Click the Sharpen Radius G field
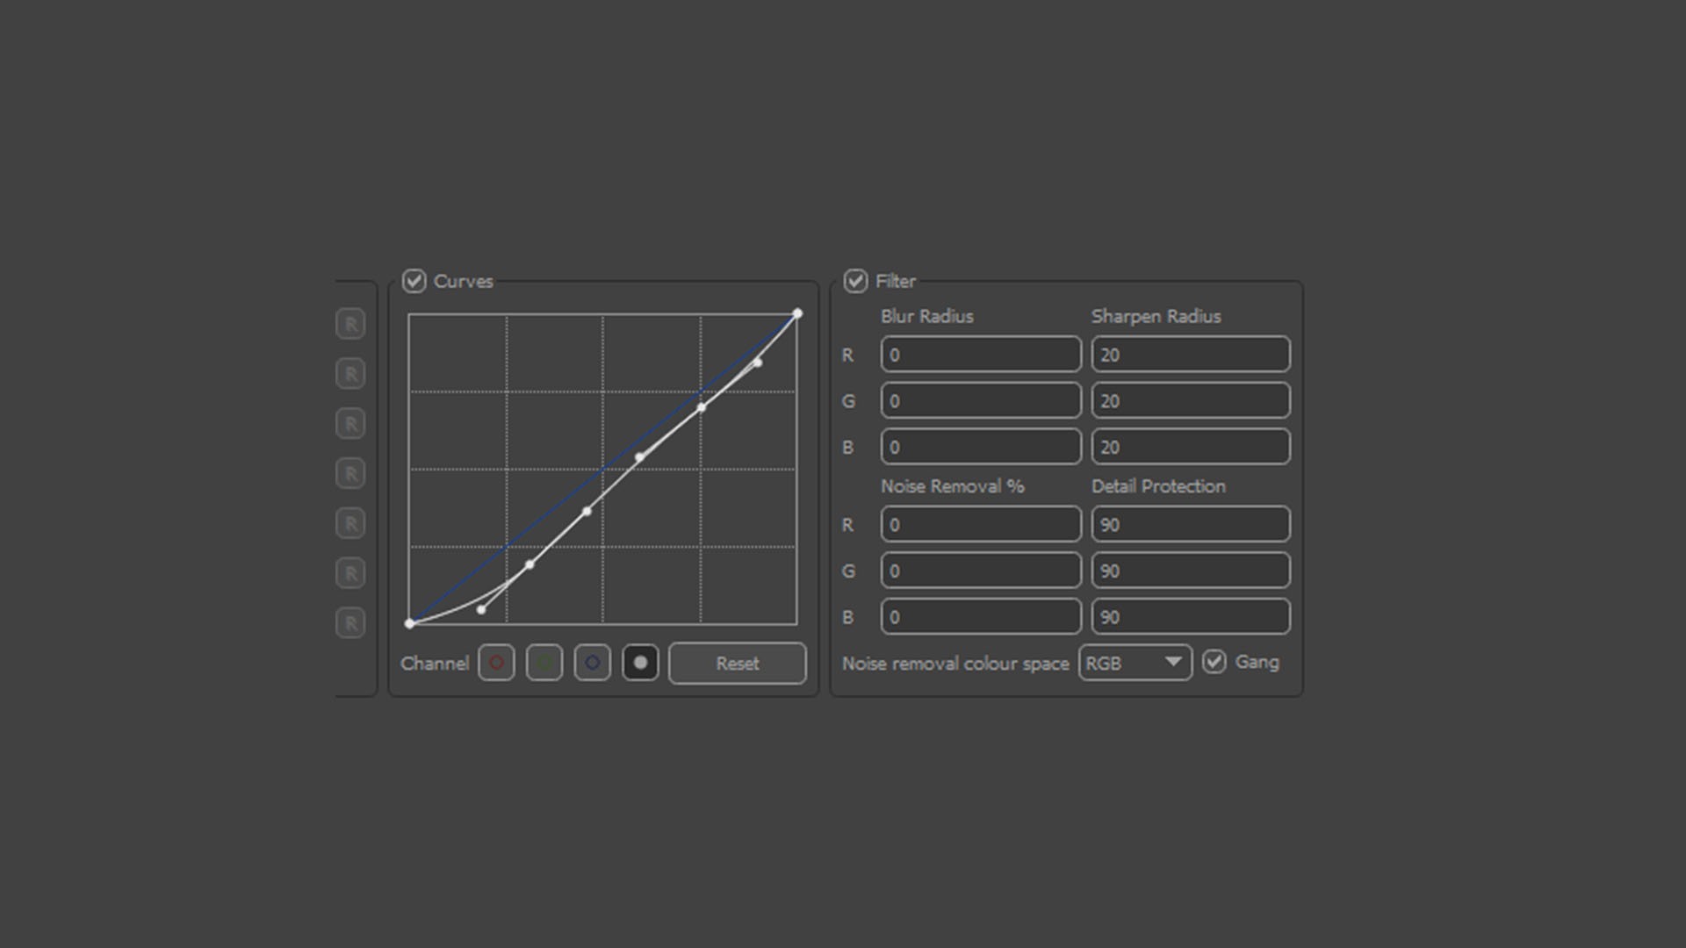1686x948 pixels. pos(1190,401)
